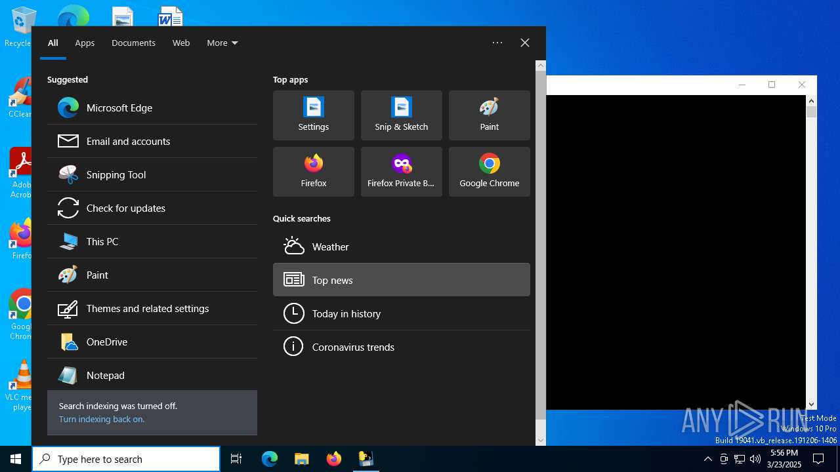This screenshot has width=840, height=472.
Task: Click Turn indexing back on link
Action: [x=102, y=420]
